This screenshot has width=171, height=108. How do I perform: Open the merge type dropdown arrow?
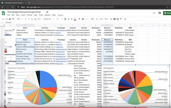click(x=89, y=19)
